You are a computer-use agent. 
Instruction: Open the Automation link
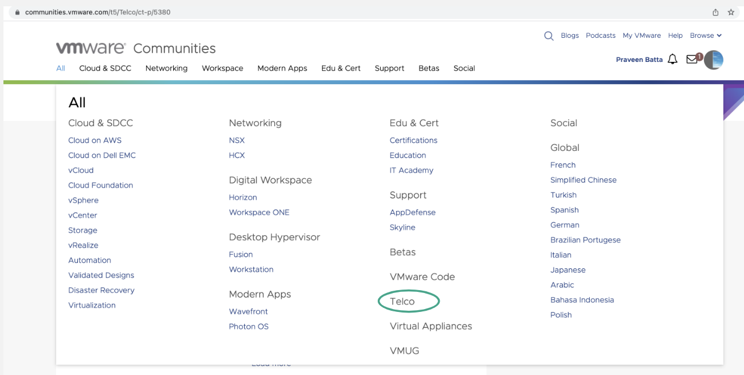coord(89,260)
